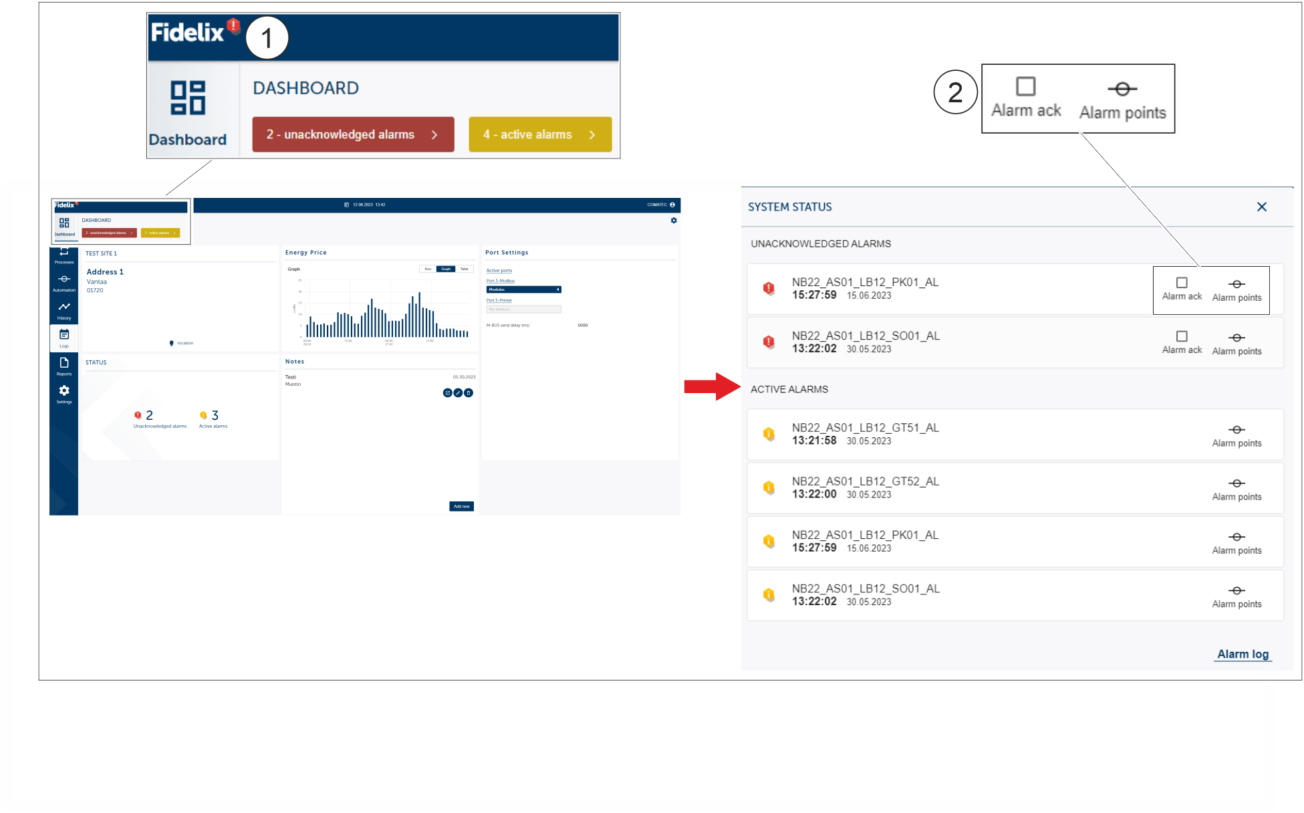Image resolution: width=1304 pixels, height=813 pixels.
Task: Click chevron on 4 - active alarms button
Action: point(592,135)
